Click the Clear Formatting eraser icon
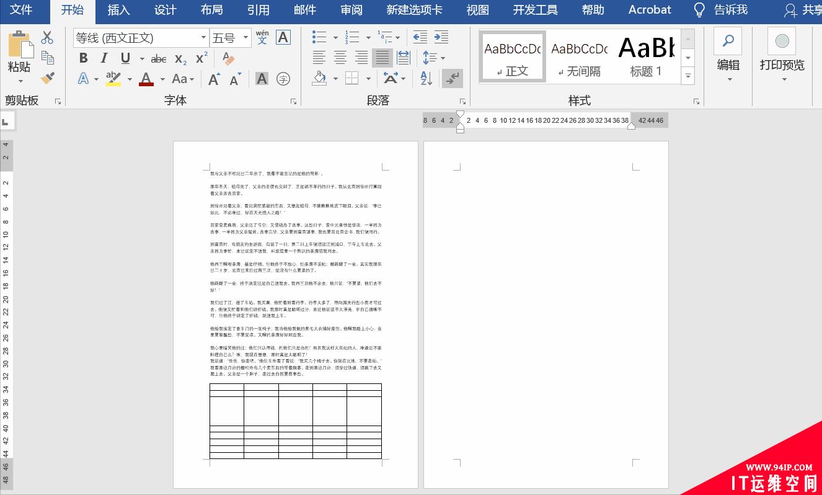The image size is (822, 495). (x=228, y=59)
